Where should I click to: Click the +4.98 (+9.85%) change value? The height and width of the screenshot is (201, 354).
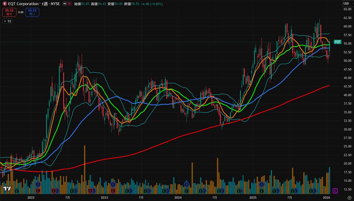click(x=152, y=4)
